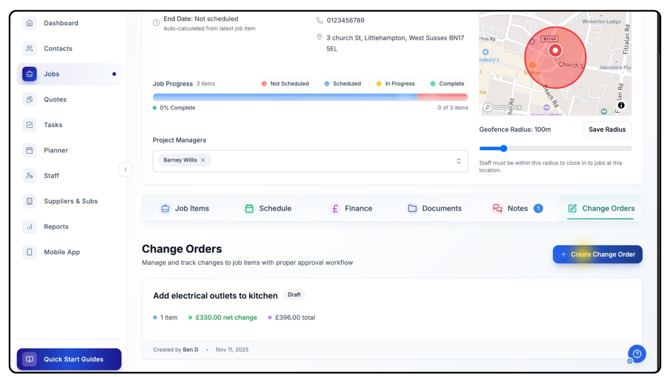Click the Create Change Order button

tap(597, 254)
